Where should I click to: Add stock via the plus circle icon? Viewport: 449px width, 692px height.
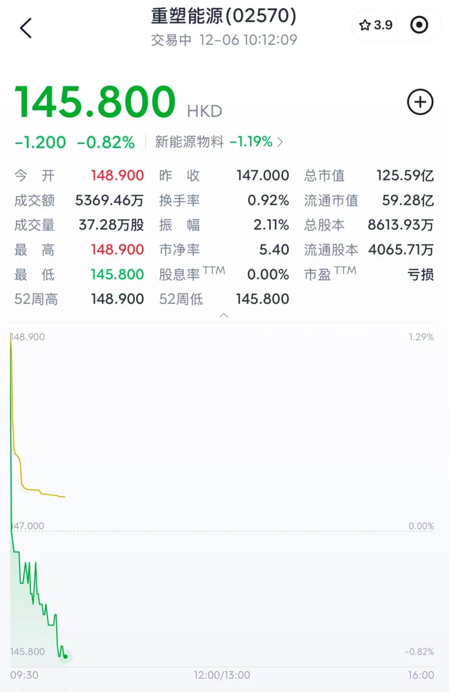tap(420, 102)
